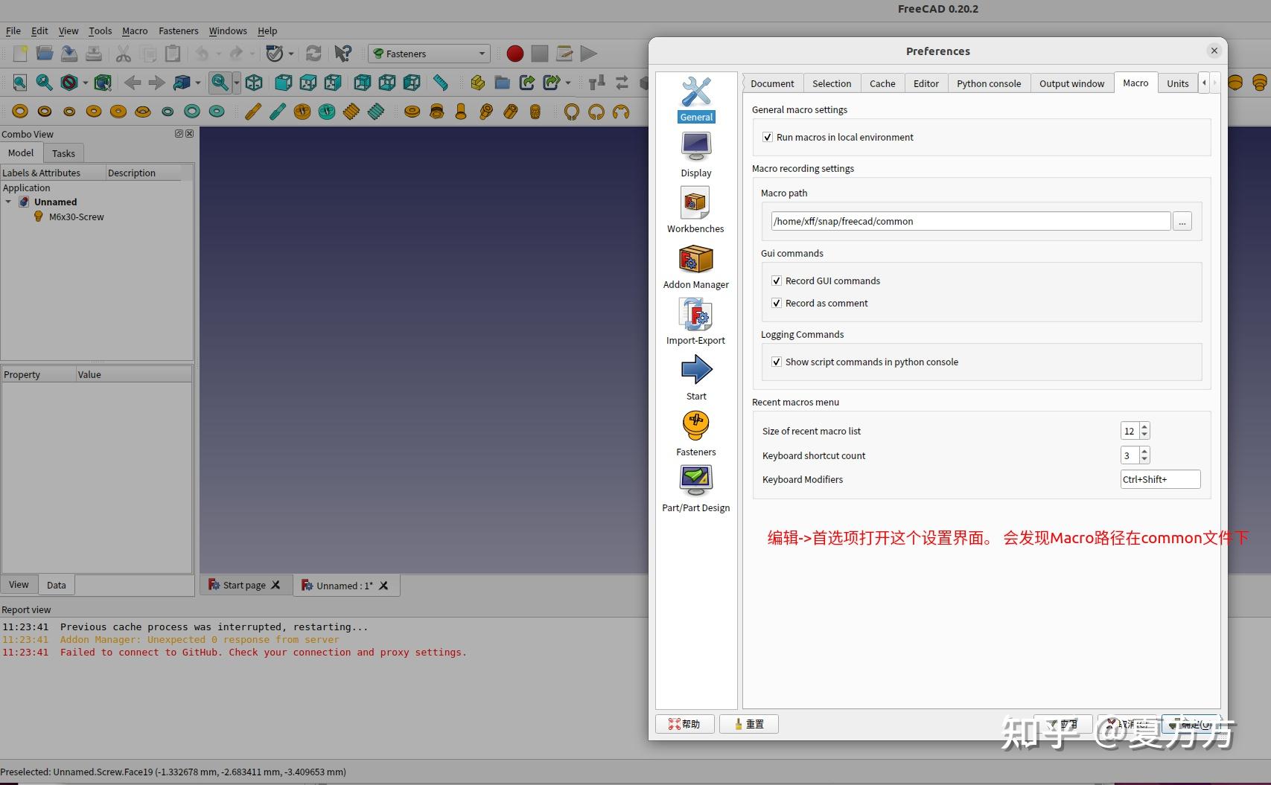The image size is (1271, 785).
Task: Click the Create group folder icon
Action: [503, 83]
